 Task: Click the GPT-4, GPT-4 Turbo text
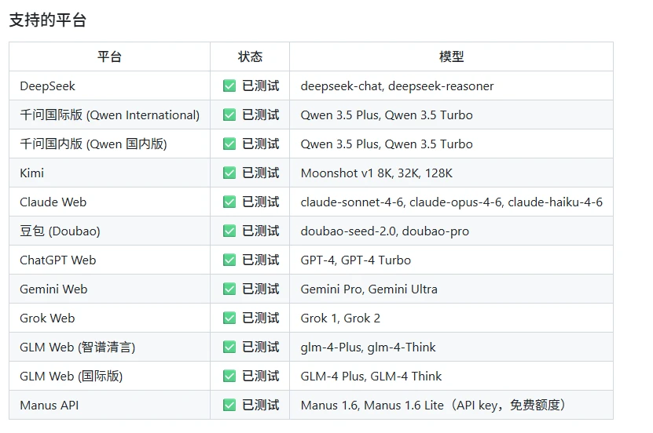click(x=356, y=260)
